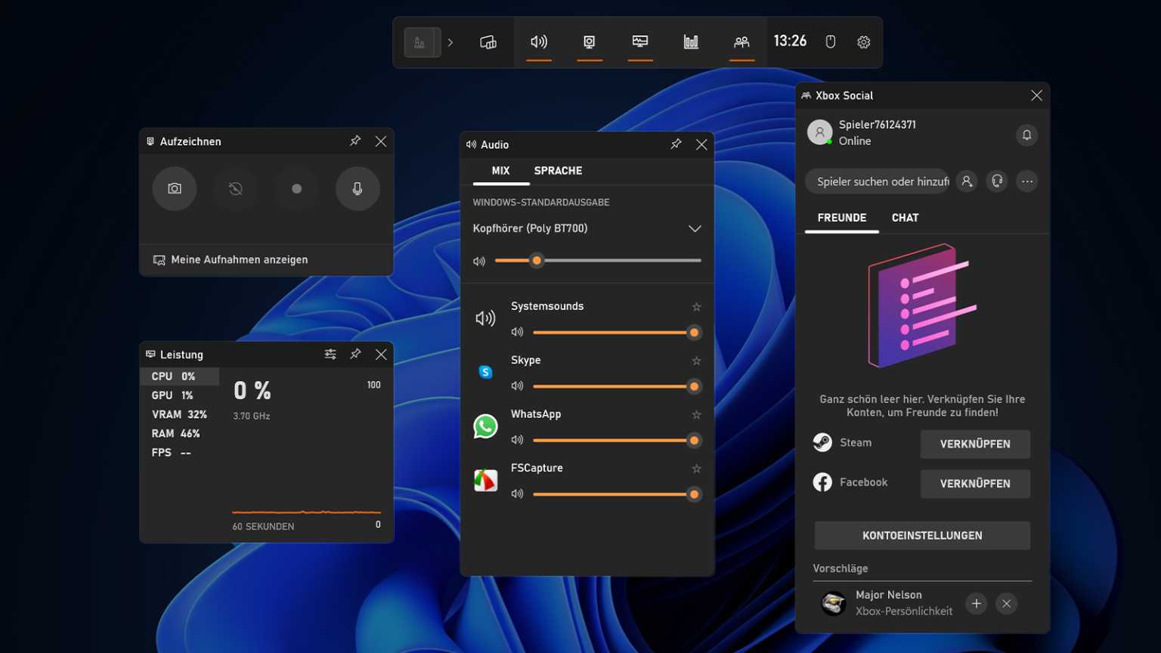This screenshot has height=653, width=1161.
Task: Select the Audio widget icon in the toolbar
Action: tap(538, 42)
